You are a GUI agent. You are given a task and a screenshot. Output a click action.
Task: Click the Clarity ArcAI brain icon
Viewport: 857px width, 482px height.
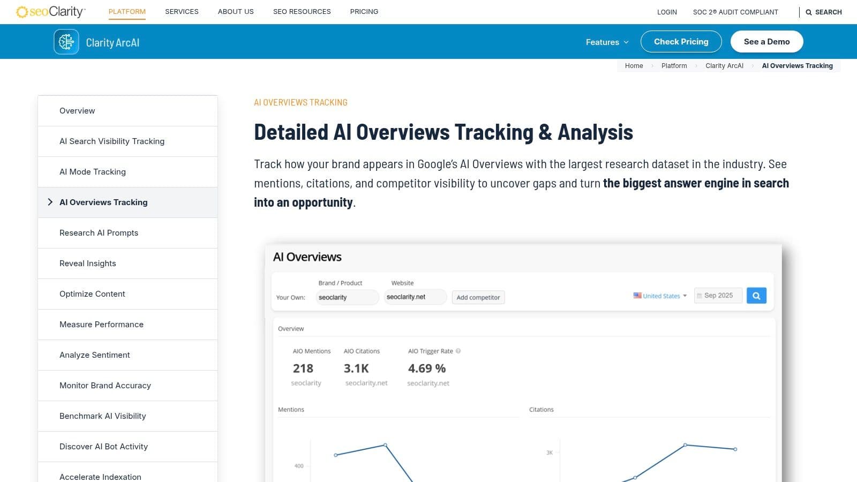(x=65, y=41)
